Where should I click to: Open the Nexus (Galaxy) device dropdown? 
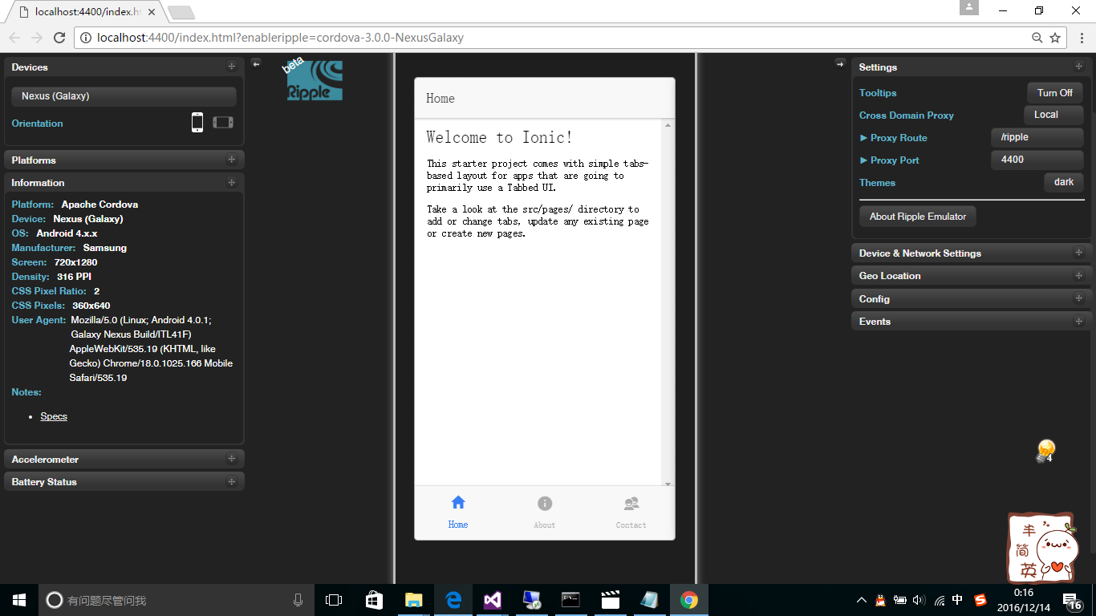pos(124,96)
